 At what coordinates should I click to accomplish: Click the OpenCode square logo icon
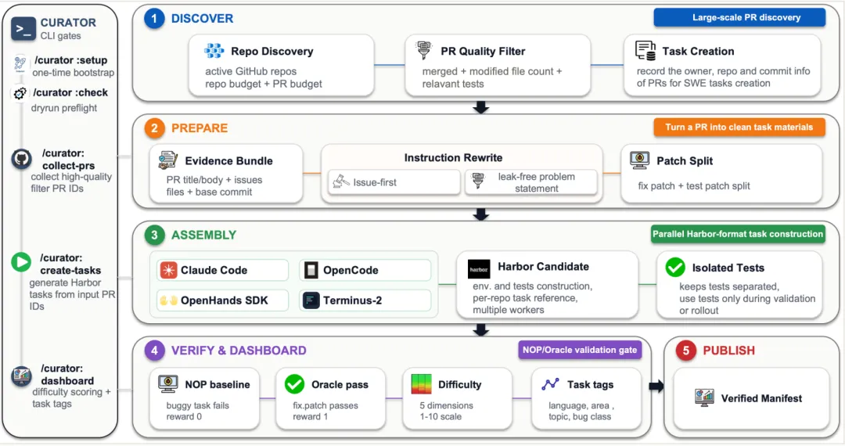pos(311,270)
